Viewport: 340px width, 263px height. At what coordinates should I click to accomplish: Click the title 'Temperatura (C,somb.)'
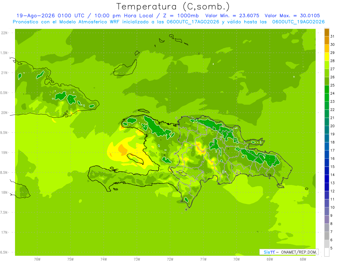point(173,7)
